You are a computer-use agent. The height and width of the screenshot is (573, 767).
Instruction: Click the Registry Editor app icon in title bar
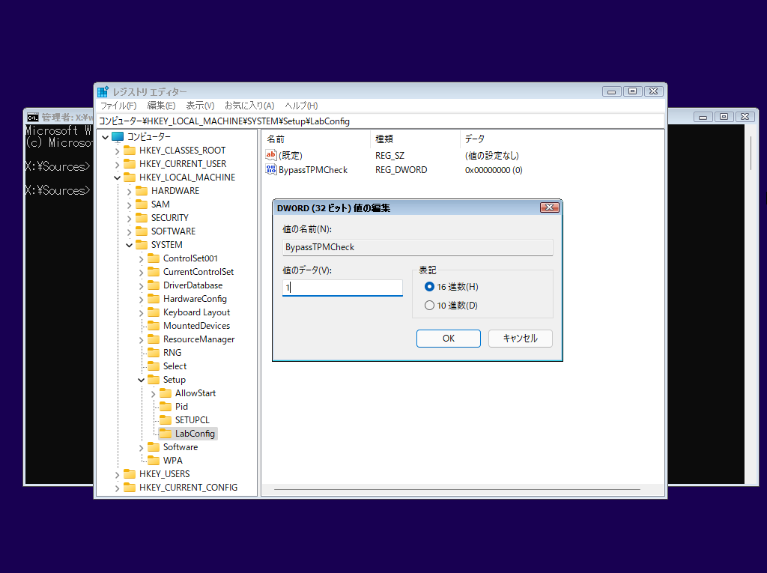point(103,92)
